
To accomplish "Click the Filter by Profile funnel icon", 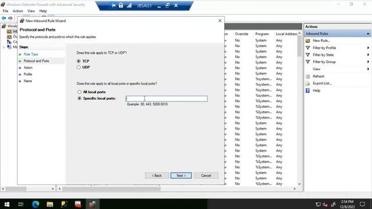I will click(307, 48).
